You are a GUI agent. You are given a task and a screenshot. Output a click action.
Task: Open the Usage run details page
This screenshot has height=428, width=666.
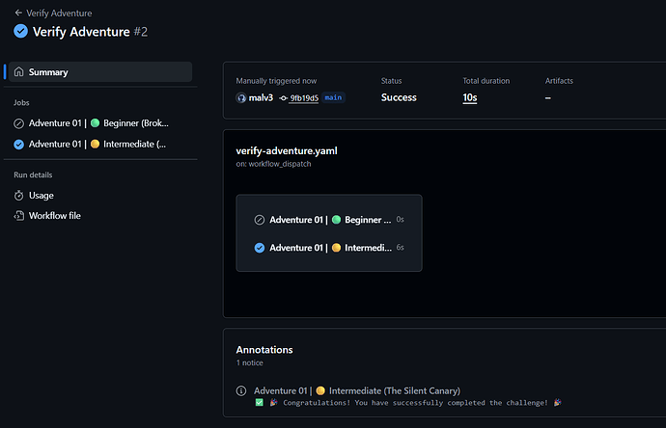tap(41, 195)
